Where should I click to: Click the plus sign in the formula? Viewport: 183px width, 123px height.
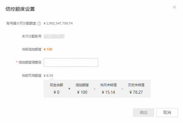point(69,89)
